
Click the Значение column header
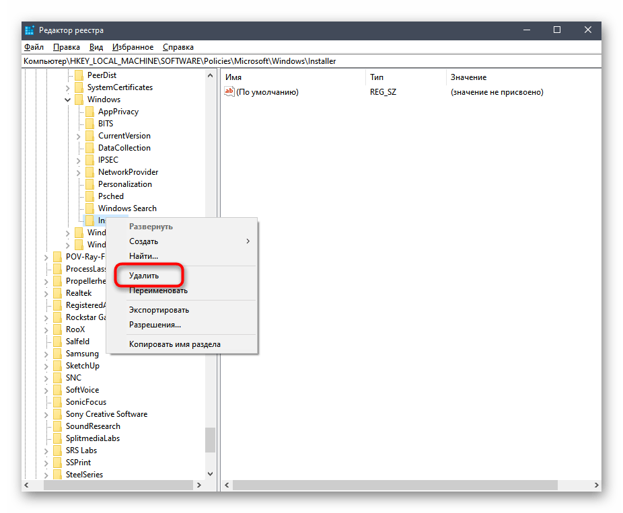(x=469, y=77)
